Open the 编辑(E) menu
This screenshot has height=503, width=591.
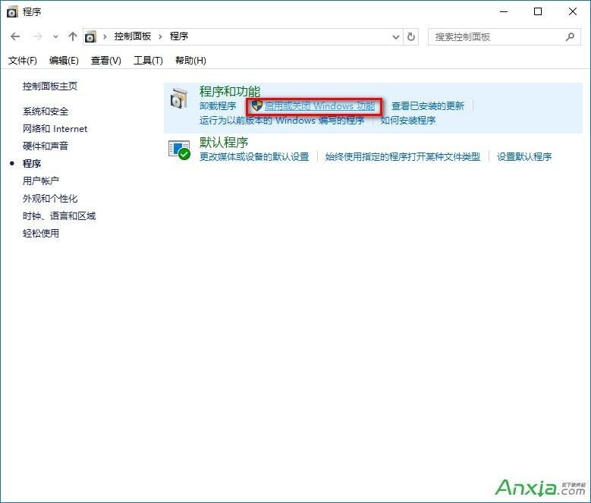click(64, 61)
